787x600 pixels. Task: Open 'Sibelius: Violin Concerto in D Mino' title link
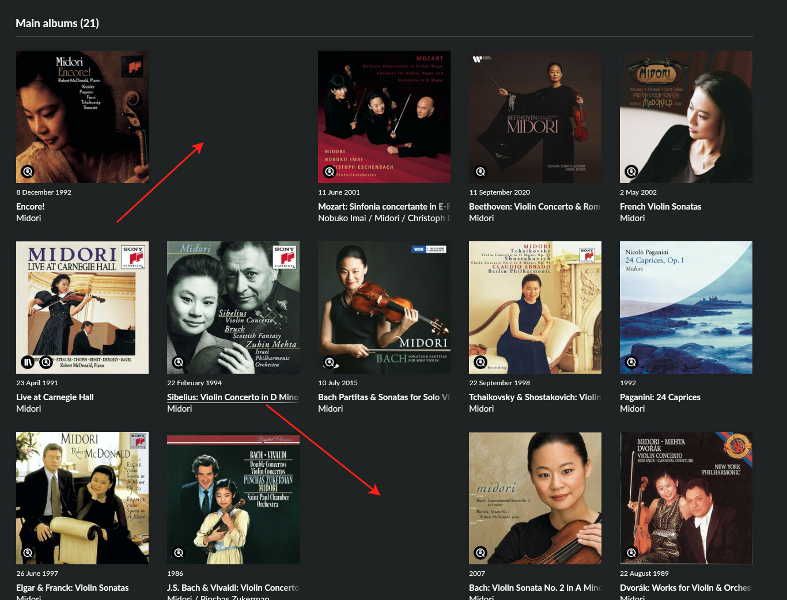[x=233, y=397]
